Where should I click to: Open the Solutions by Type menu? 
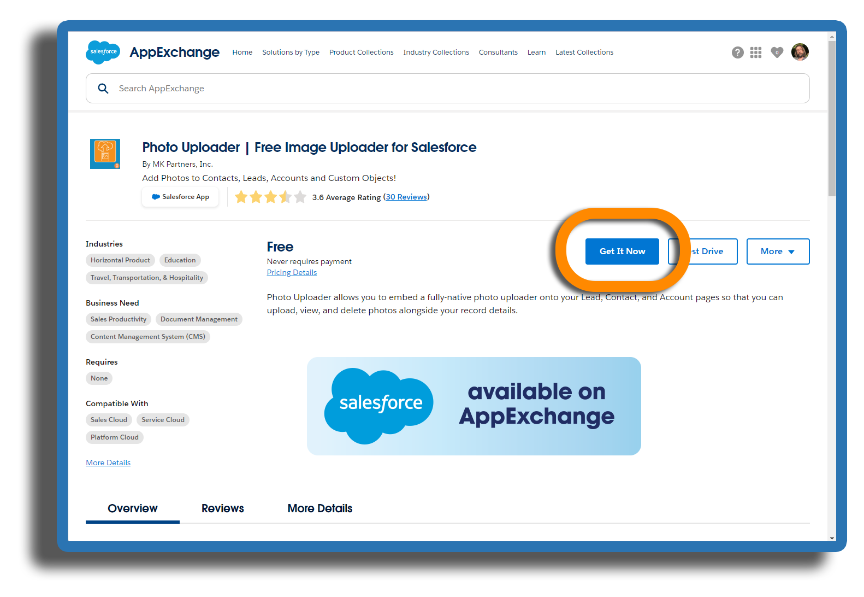[x=291, y=52]
